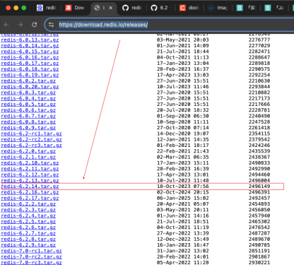This screenshot has height=265, width=294.
Task: Open the redis-6.2.10.tar.gz link
Action: [x=30, y=163]
